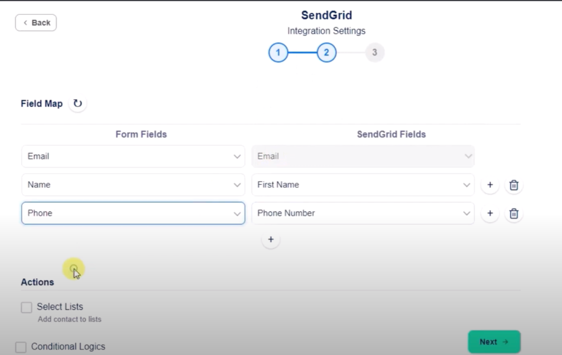The width and height of the screenshot is (562, 355).
Task: Delete the Phone to Phone Number mapping
Action: (x=514, y=214)
